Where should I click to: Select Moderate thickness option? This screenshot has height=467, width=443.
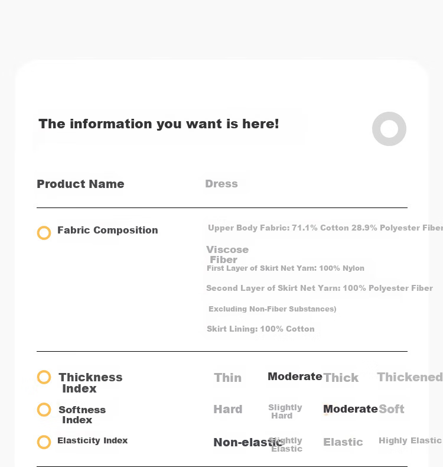pos(295,377)
